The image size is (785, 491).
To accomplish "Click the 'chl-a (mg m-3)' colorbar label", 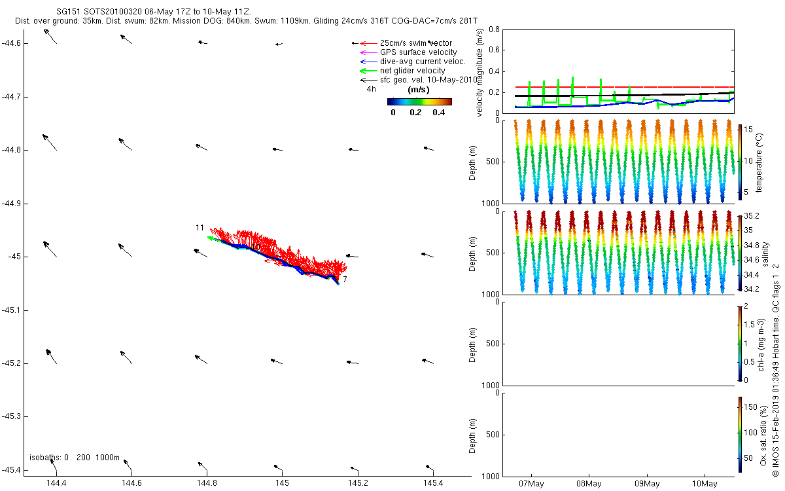I will 759,343.
